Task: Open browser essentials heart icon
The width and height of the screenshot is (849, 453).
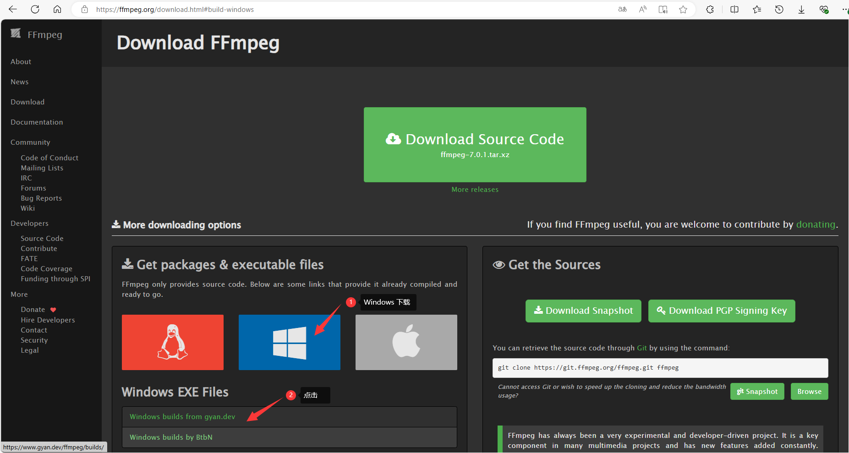Action: pos(824,9)
